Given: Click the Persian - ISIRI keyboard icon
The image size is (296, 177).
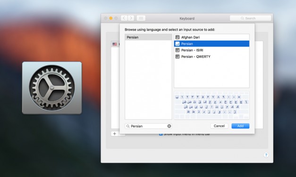Looking at the screenshot, I should (x=177, y=50).
